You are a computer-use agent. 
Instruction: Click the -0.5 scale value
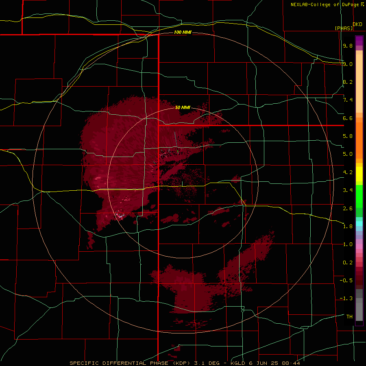point(346,281)
